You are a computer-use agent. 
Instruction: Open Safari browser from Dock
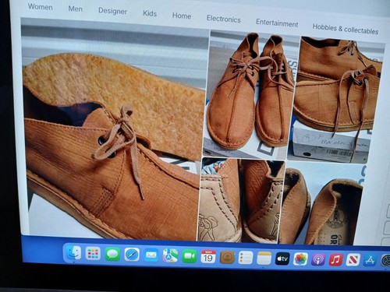(132, 255)
